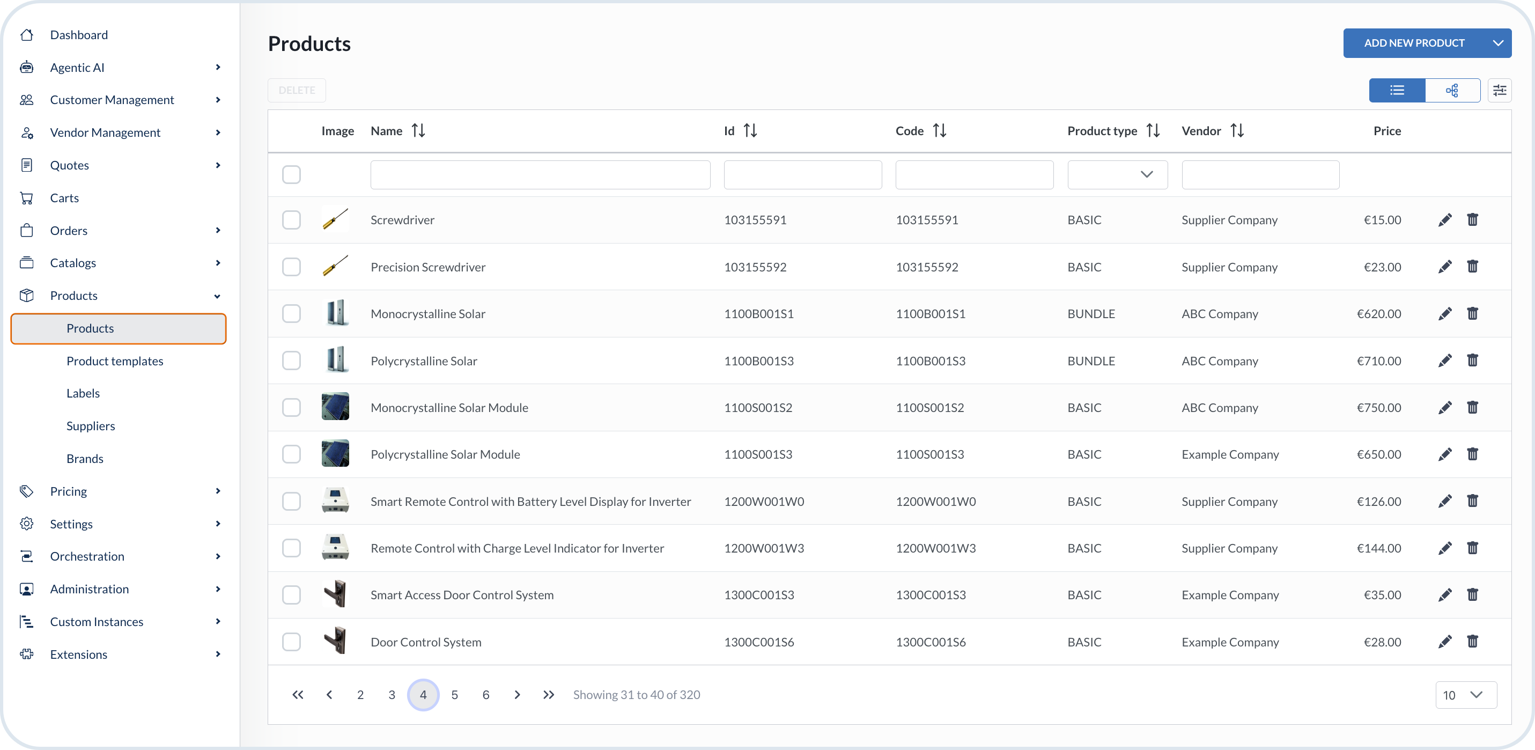Go to page 5 of products

(x=455, y=695)
